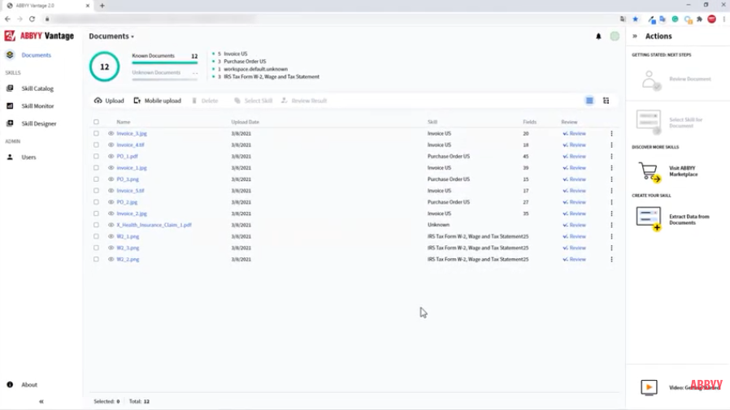Click Review for Invoice_1.jpg

click(575, 168)
